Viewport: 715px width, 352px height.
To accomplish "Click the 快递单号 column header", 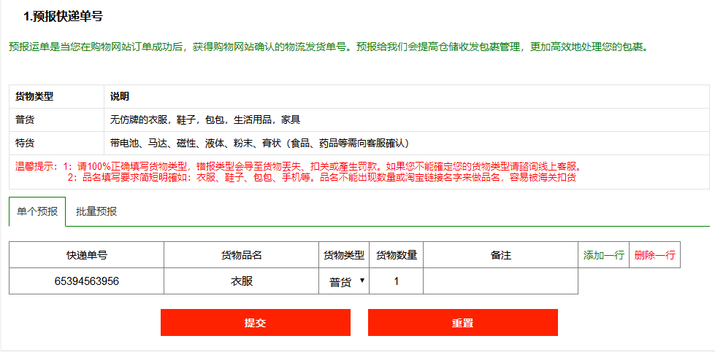I will point(87,255).
